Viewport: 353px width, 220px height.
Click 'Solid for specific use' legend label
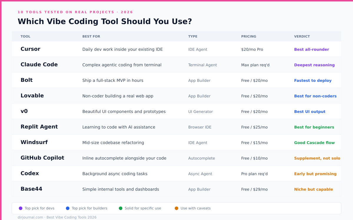[x=143, y=208]
